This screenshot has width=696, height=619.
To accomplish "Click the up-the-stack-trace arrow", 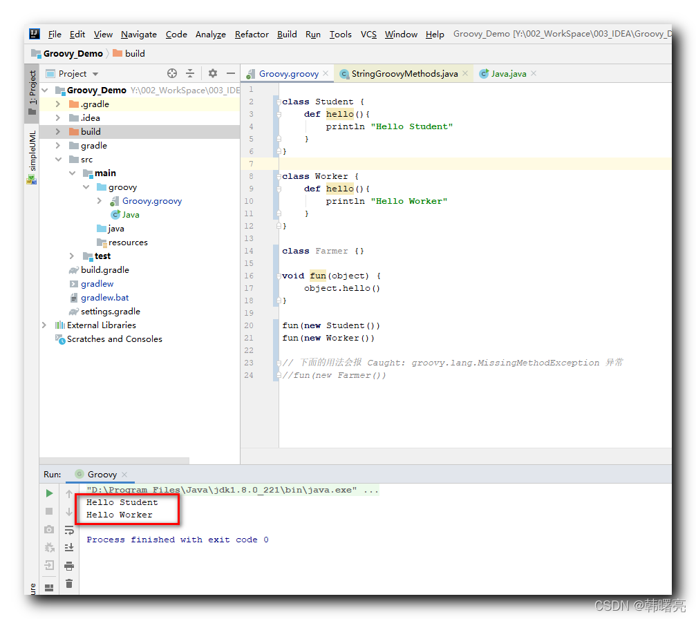I will [69, 493].
